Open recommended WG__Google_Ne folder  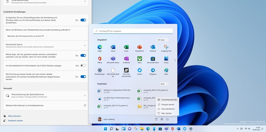click(x=146, y=107)
